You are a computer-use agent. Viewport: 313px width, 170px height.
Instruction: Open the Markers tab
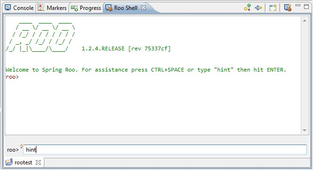click(x=52, y=8)
